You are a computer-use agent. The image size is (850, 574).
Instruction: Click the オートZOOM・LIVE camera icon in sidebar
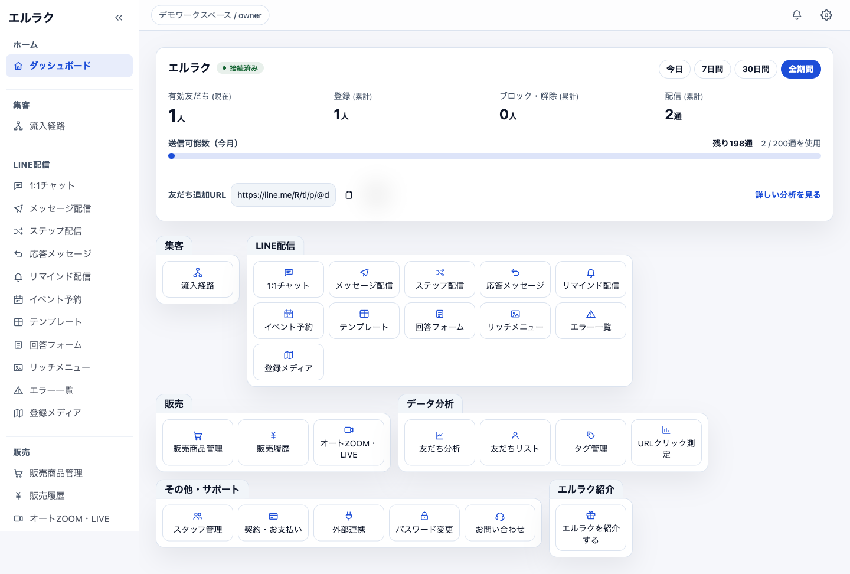[18, 518]
